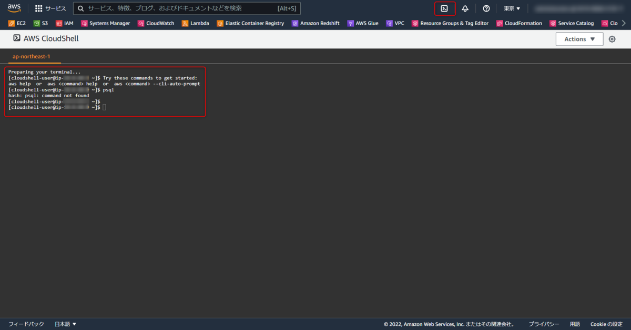This screenshot has width=631, height=330.
Task: Open the サービス menu label
Action: (55, 8)
